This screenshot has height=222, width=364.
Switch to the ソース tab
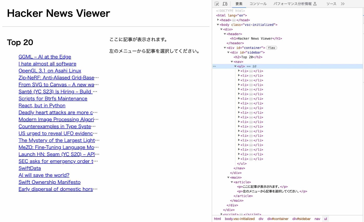tap(331, 4)
